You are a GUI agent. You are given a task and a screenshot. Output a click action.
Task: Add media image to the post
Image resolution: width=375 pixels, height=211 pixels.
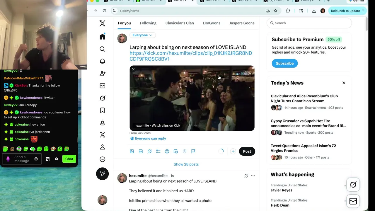tap(132, 151)
